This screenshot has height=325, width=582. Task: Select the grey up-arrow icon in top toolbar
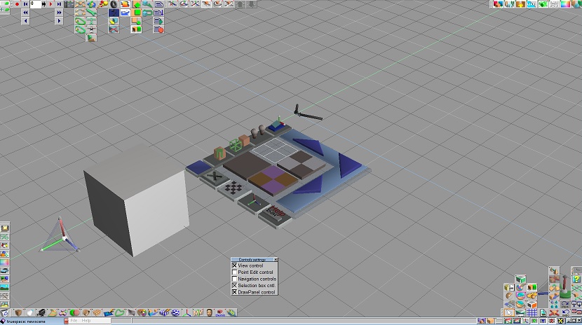[x=240, y=4]
